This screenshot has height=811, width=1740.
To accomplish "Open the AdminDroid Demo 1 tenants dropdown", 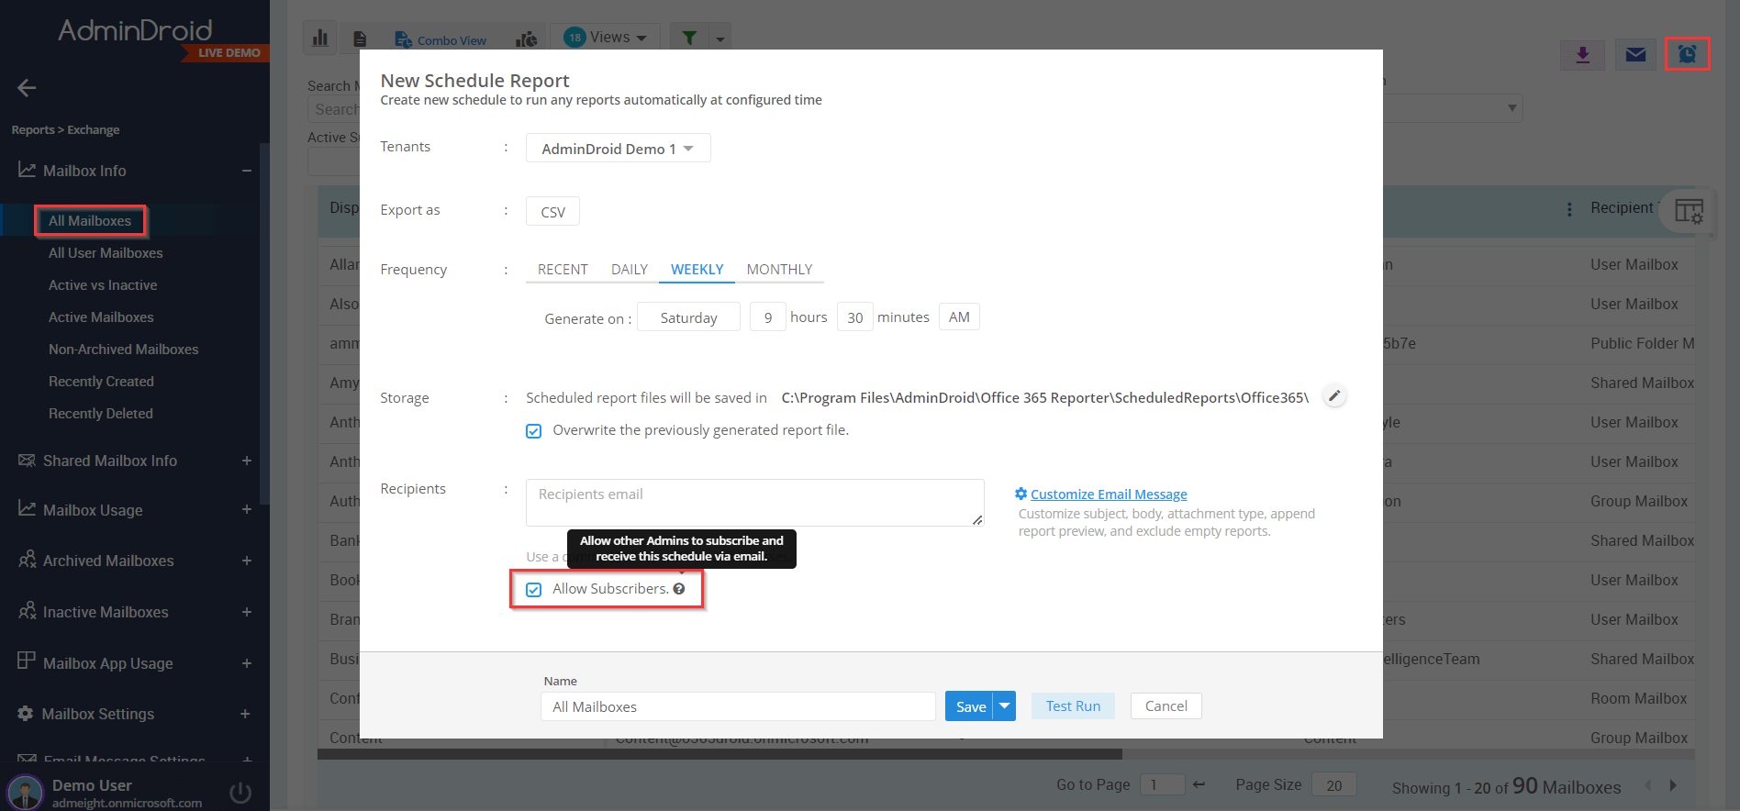I will 618,149.
